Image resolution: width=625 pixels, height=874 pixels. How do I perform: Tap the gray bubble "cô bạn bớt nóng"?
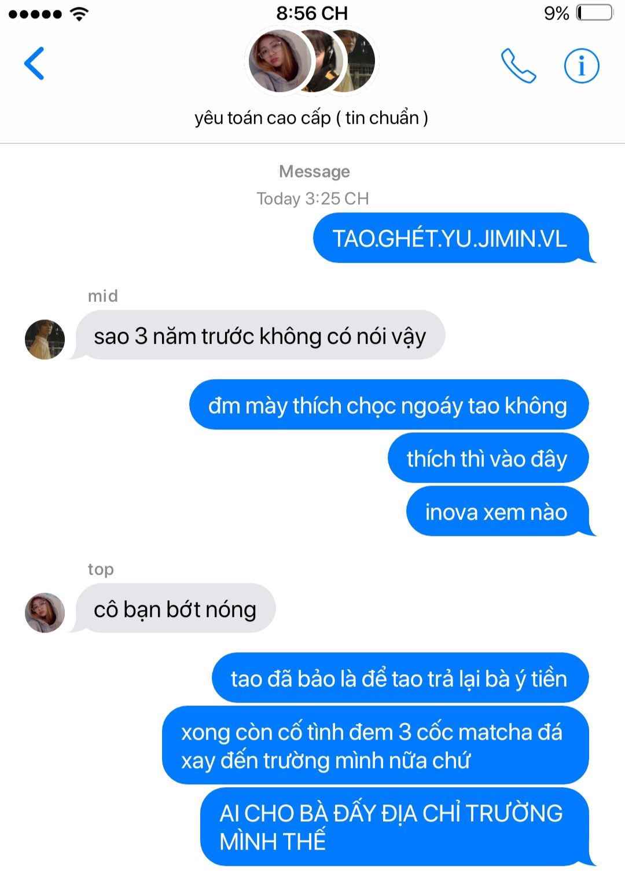[x=175, y=608]
